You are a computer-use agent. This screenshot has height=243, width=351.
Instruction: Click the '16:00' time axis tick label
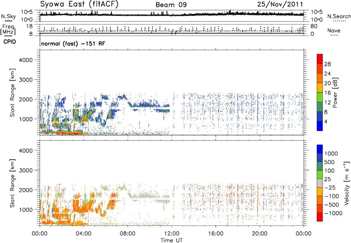215,234
